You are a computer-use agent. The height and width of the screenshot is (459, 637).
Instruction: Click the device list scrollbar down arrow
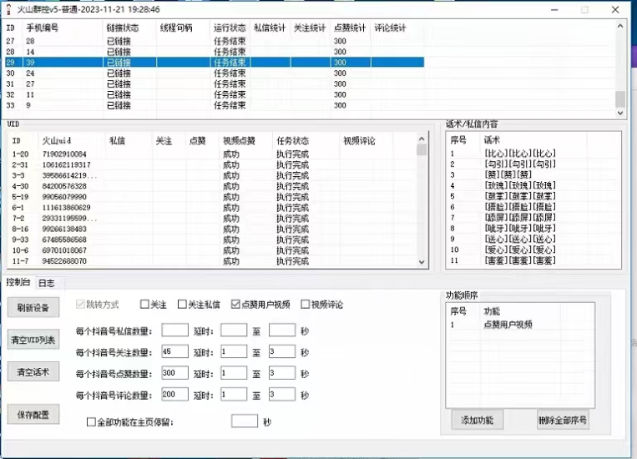620,111
